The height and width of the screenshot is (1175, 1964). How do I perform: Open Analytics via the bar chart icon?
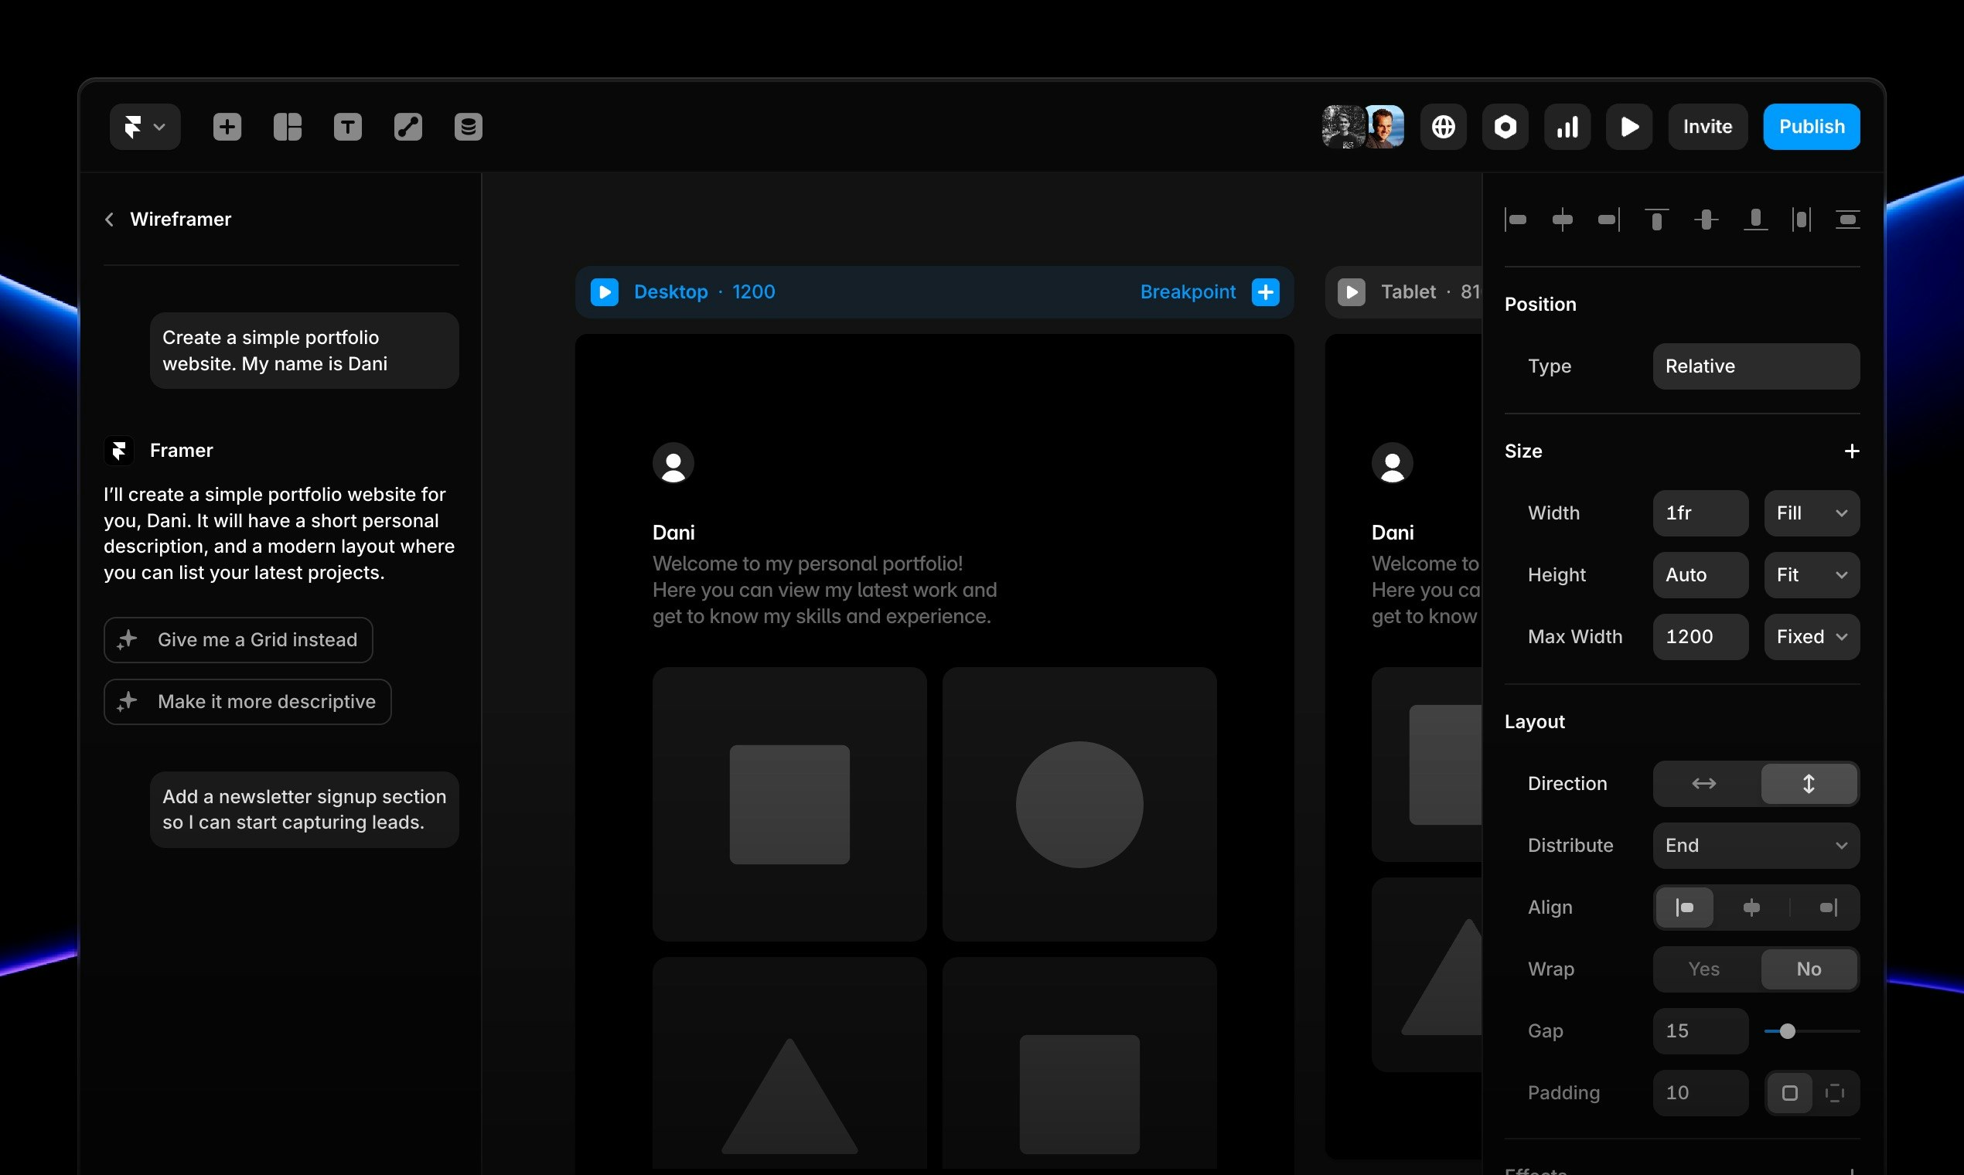click(1567, 127)
